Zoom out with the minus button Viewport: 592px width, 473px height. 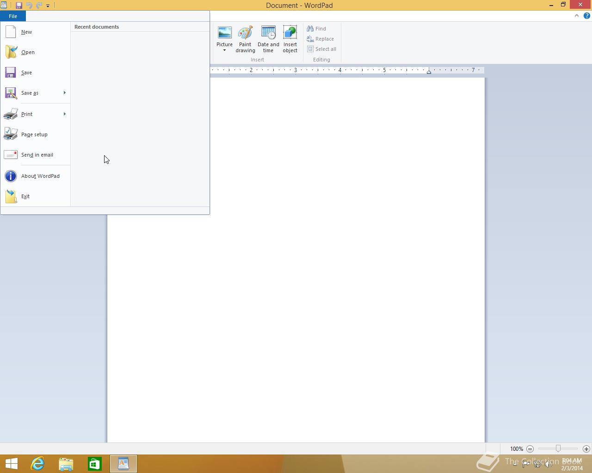coord(530,449)
